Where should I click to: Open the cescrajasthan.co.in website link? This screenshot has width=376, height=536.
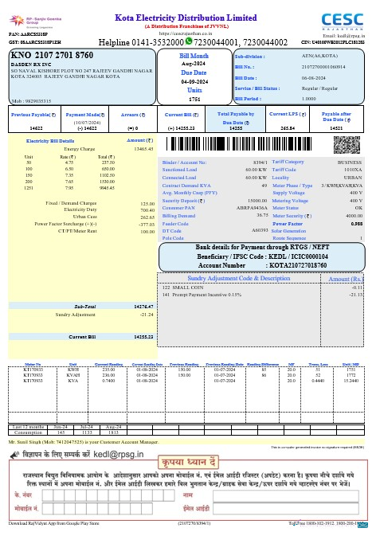[x=186, y=33]
